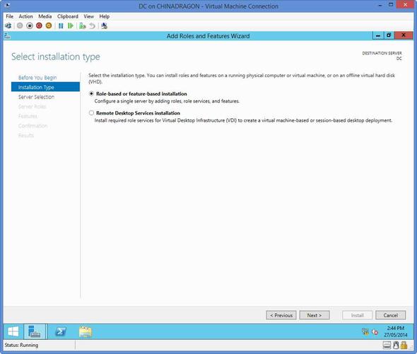Click the Next button
This screenshot has height=354, width=417.
tap(315, 315)
